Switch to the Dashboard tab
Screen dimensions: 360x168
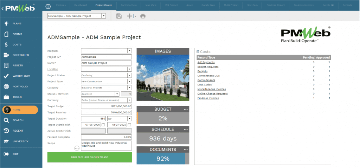coord(81,5)
